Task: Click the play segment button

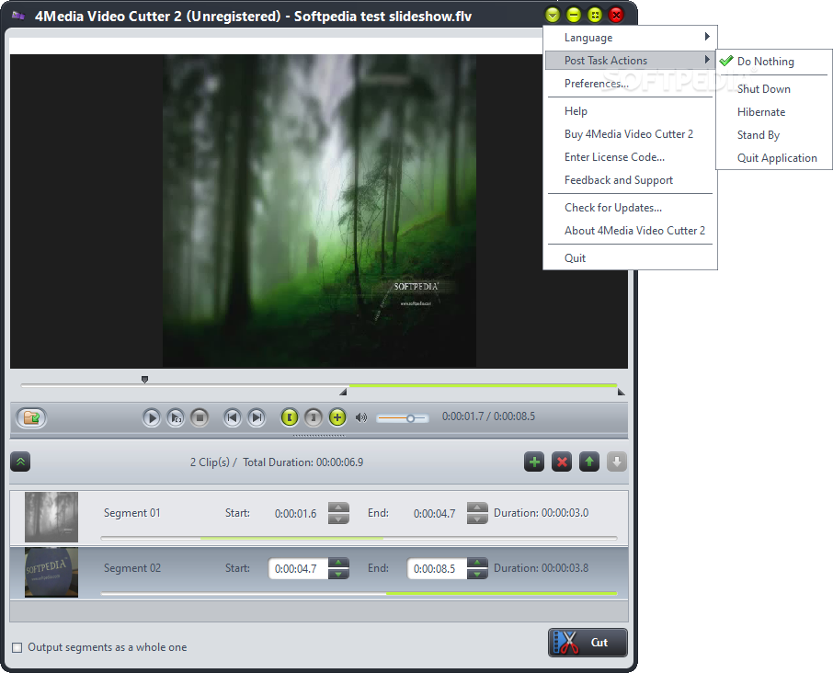Action: point(176,417)
